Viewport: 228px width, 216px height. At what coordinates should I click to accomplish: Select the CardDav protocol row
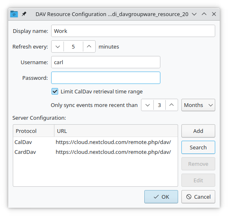tap(95, 152)
